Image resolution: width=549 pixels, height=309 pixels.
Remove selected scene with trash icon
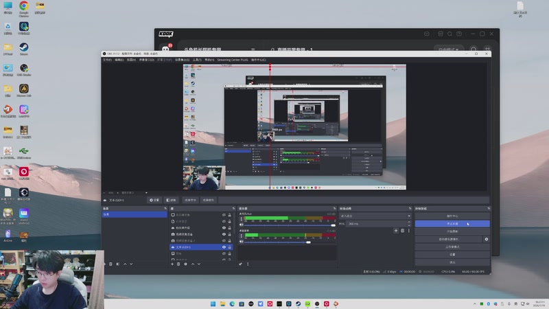110,264
